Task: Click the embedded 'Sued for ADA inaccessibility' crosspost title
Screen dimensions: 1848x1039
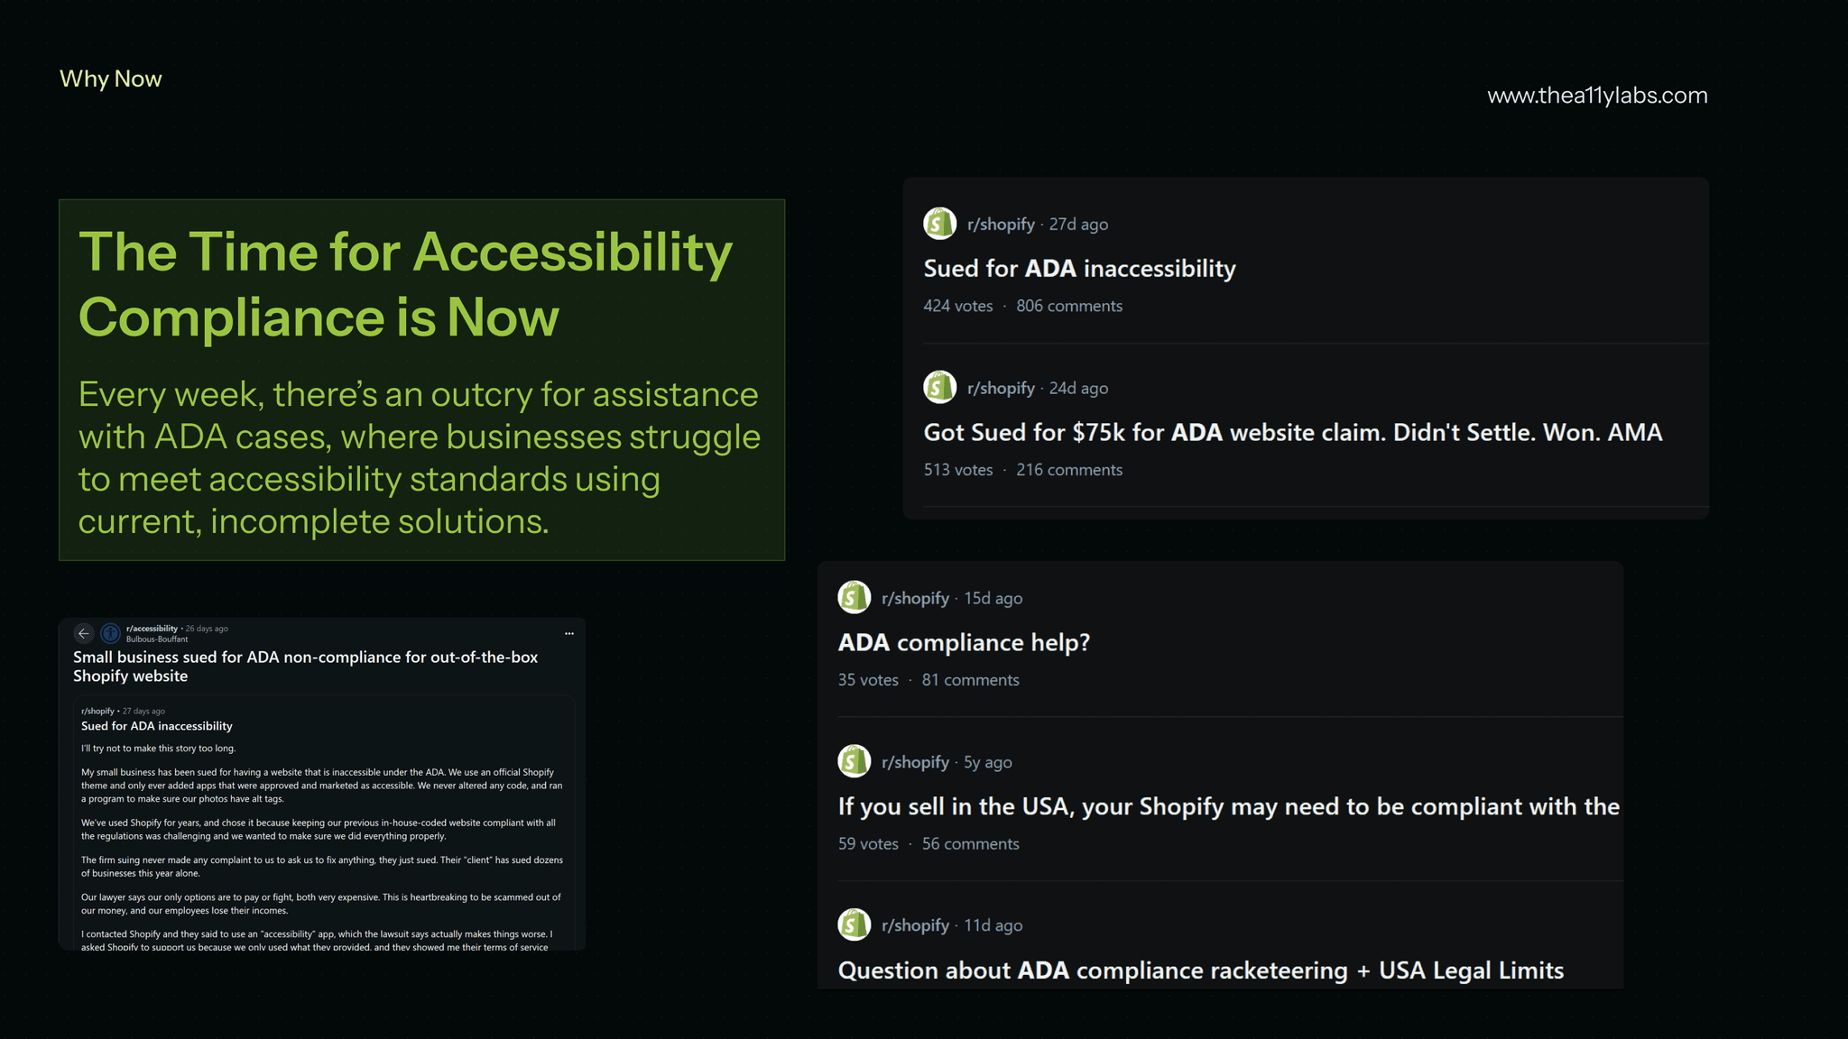Action: click(x=157, y=726)
